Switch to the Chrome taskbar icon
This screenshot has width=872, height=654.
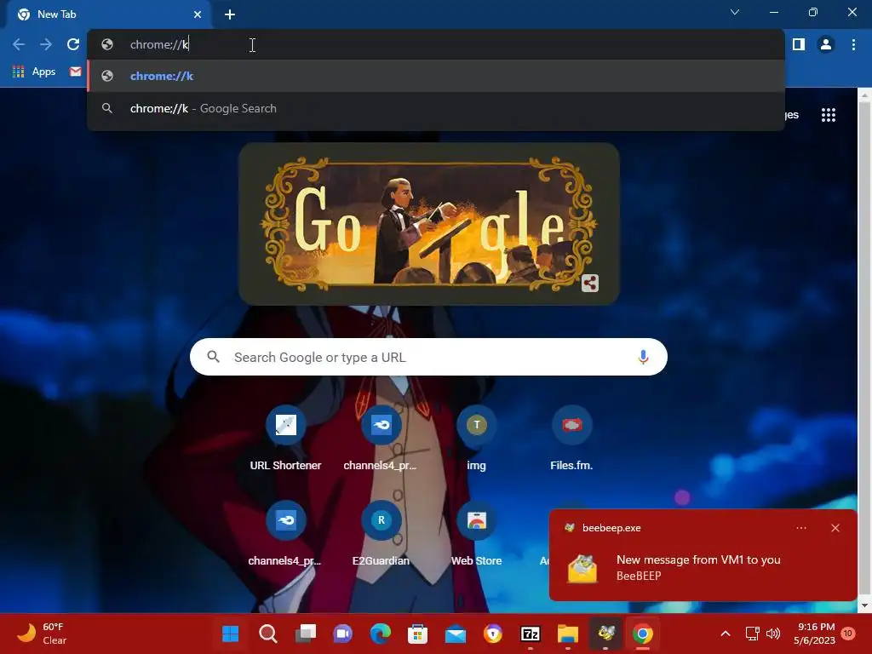[x=643, y=634]
